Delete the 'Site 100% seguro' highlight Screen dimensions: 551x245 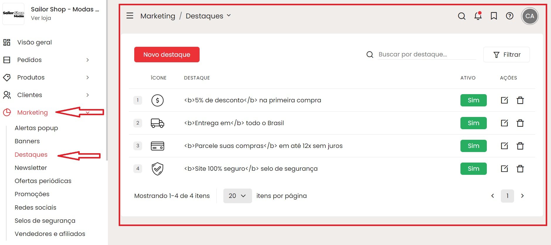520,169
